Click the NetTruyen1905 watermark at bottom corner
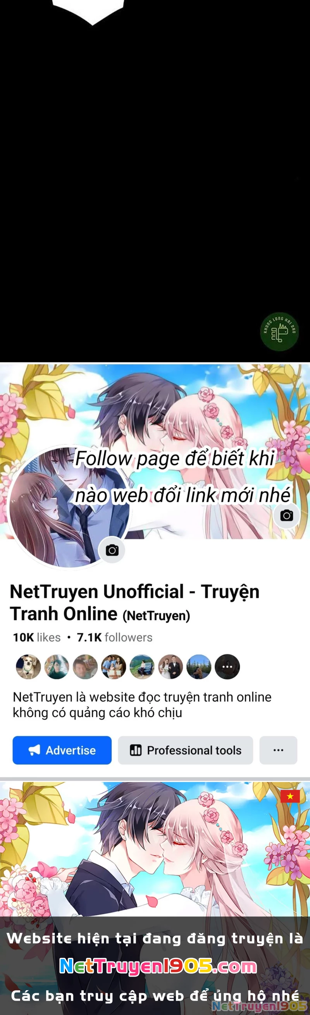Viewport: 310px width, 1015px height. pos(260,1006)
